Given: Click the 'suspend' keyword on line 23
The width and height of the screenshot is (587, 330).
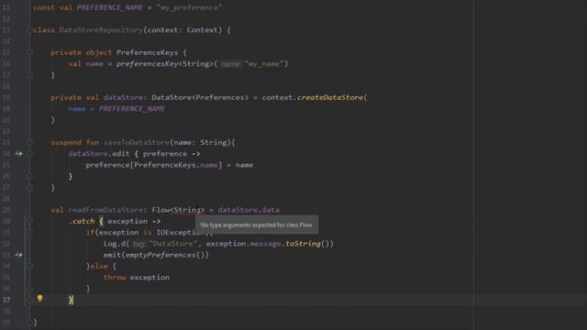Looking at the screenshot, I should click(x=66, y=142).
